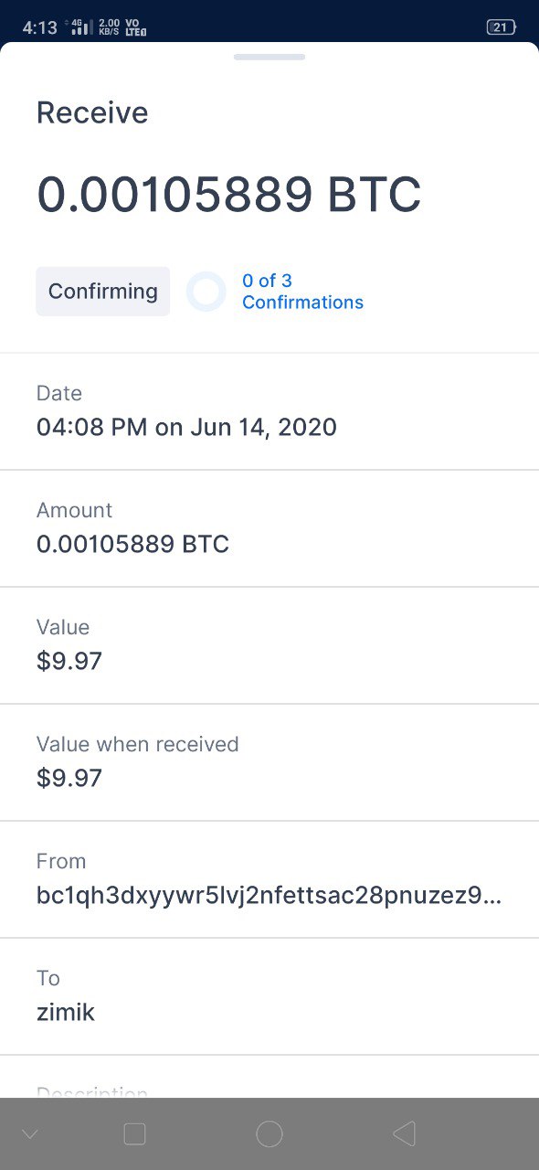This screenshot has height=1170, width=539.
Task: Tap the circular confirmation progress ring
Action: tap(206, 292)
